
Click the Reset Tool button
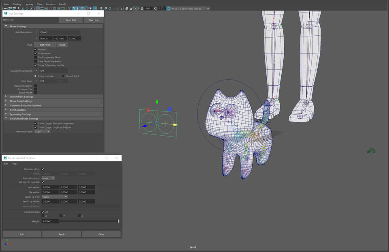point(71,20)
